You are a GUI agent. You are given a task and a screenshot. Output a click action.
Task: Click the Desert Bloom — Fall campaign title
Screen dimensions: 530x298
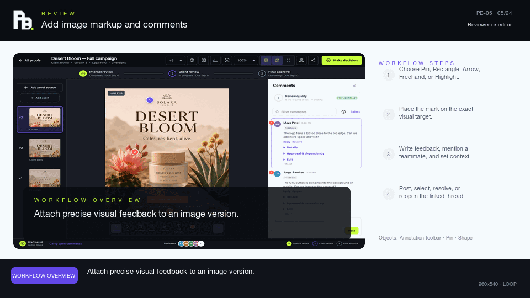pos(84,58)
